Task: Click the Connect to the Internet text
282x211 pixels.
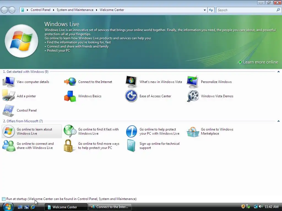Action: click(95, 82)
